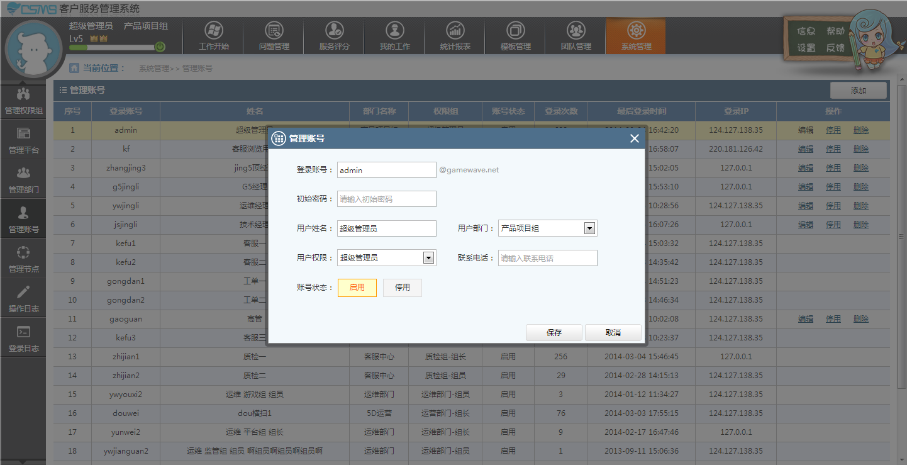Click the 添加 button
This screenshot has width=907, height=465.
tap(859, 91)
